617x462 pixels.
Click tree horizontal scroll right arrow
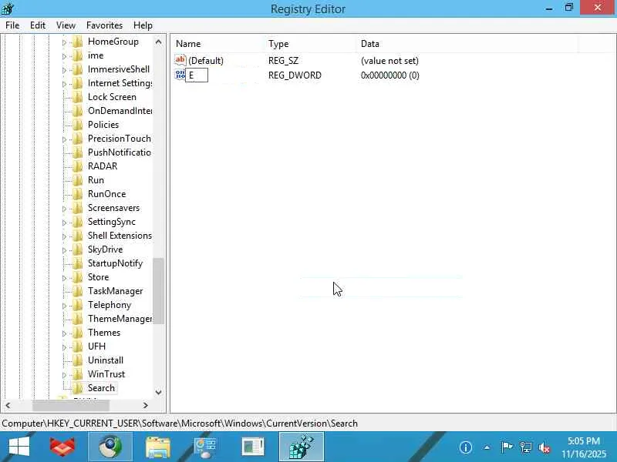[146, 405]
